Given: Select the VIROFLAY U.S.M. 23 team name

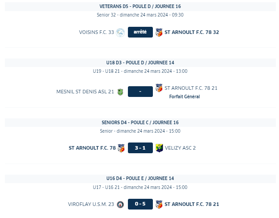Looking at the screenshot, I should (x=91, y=204).
